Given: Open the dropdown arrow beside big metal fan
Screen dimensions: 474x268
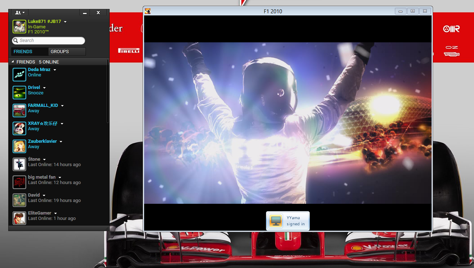Looking at the screenshot, I should click(x=60, y=178).
